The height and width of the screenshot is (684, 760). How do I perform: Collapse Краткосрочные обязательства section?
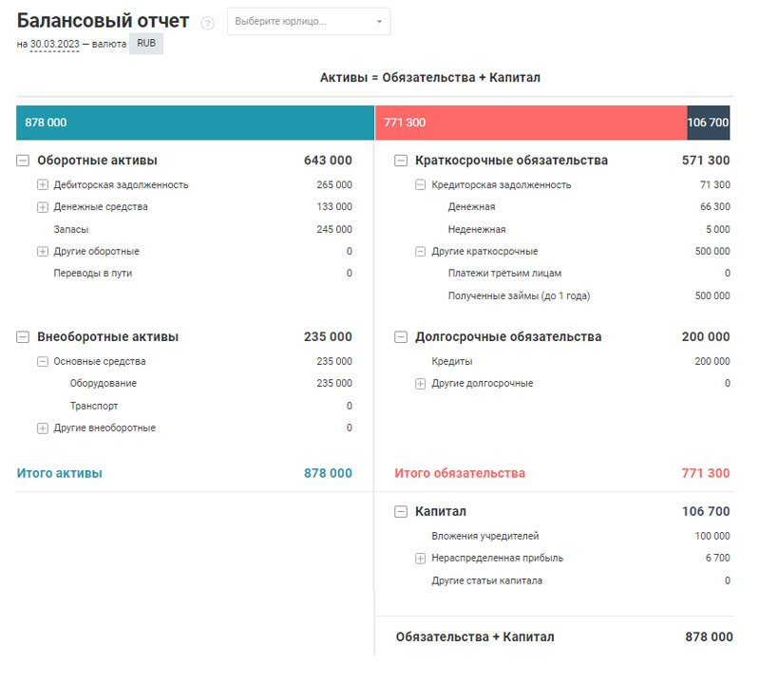401,161
